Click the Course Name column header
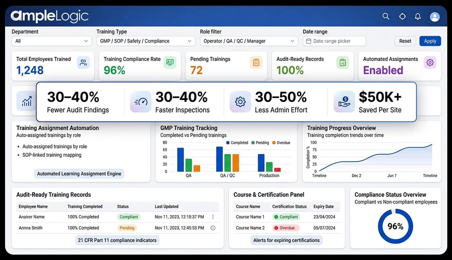 pos(248,206)
